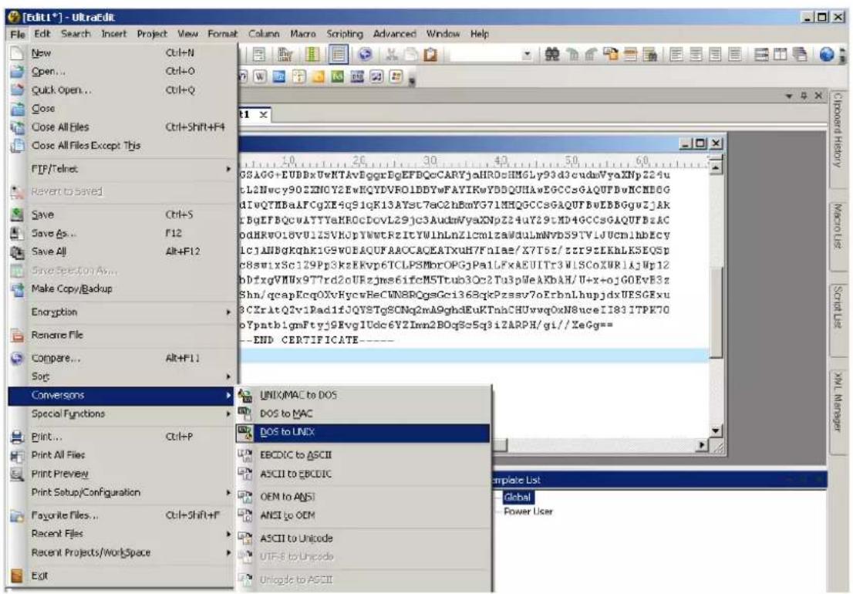Click the Print printer icon

point(18,437)
